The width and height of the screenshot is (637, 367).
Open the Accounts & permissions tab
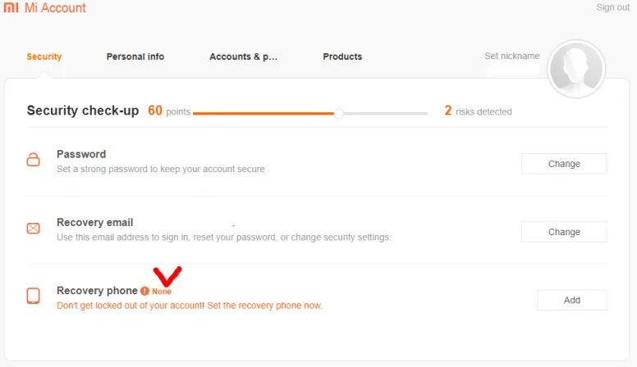[244, 57]
